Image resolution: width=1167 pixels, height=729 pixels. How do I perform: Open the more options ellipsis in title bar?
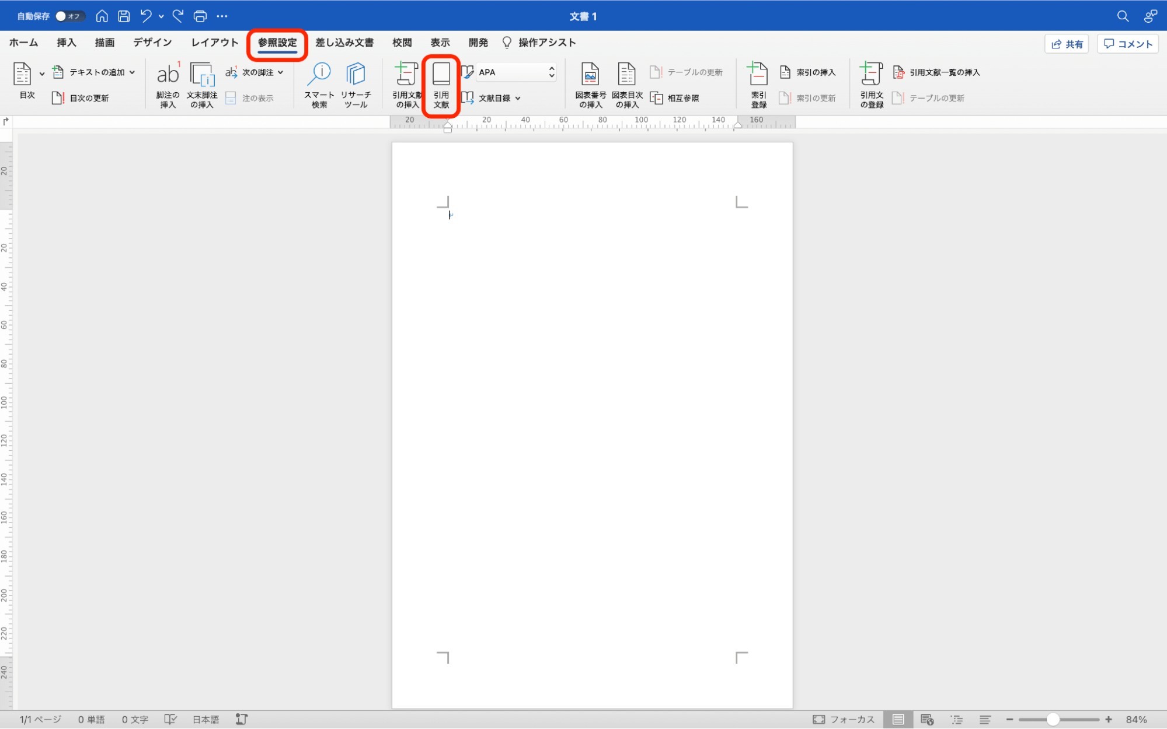coord(222,16)
